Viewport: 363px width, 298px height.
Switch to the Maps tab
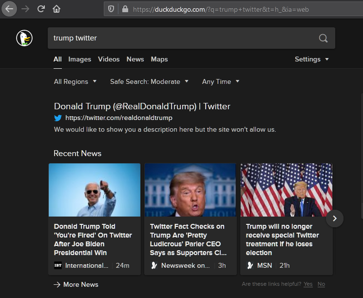(159, 60)
